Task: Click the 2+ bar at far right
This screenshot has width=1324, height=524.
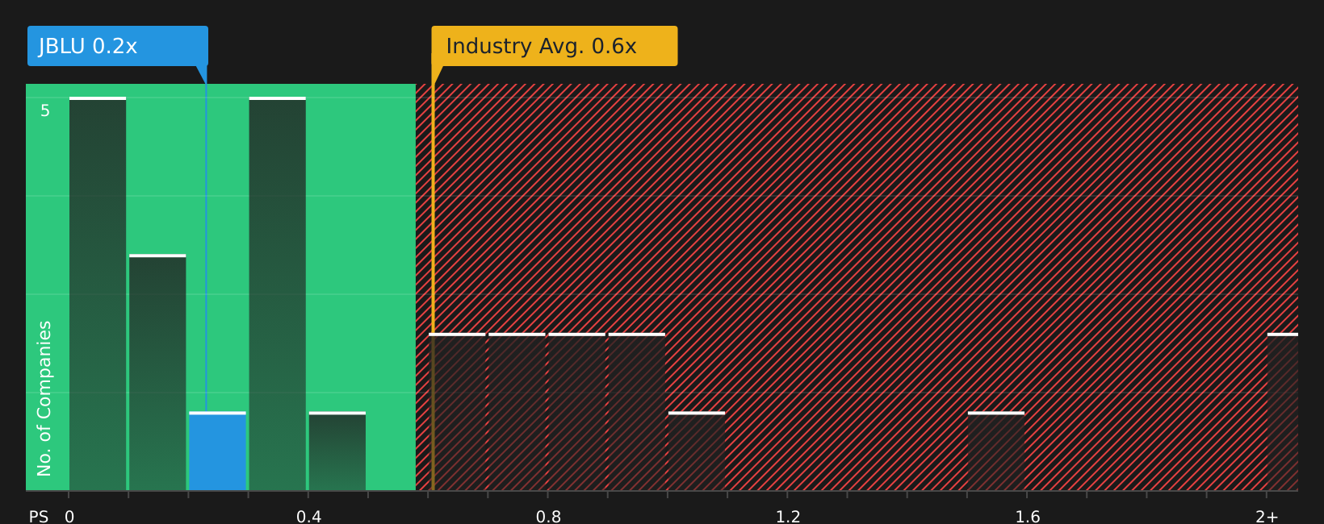Action: [x=1283, y=412]
